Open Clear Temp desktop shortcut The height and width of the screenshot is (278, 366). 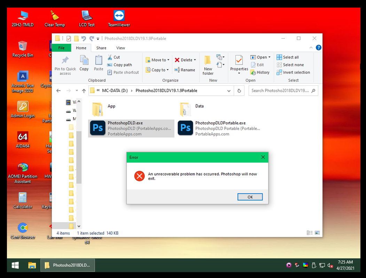[x=55, y=19]
